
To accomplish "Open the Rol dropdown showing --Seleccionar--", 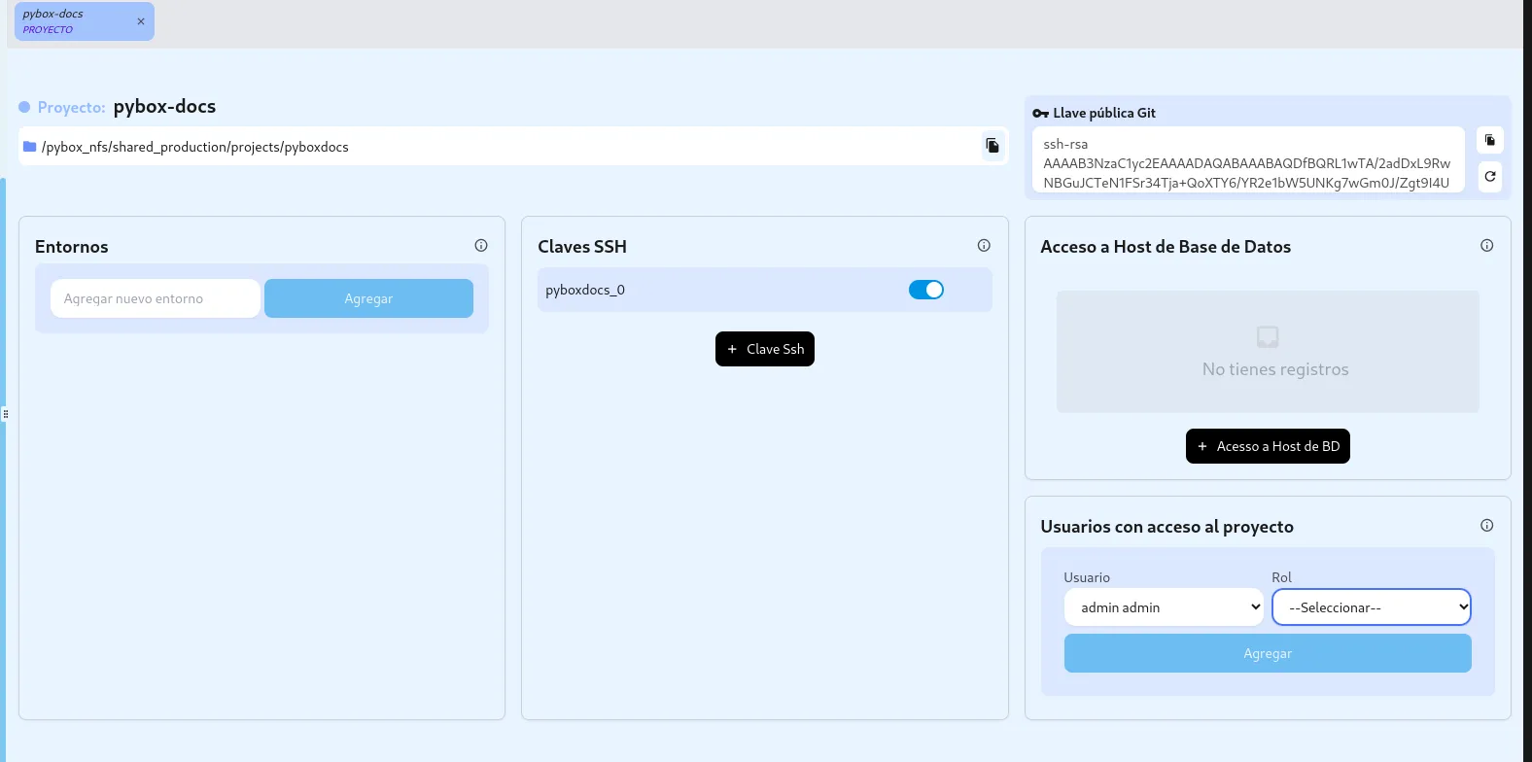I will coord(1372,607).
